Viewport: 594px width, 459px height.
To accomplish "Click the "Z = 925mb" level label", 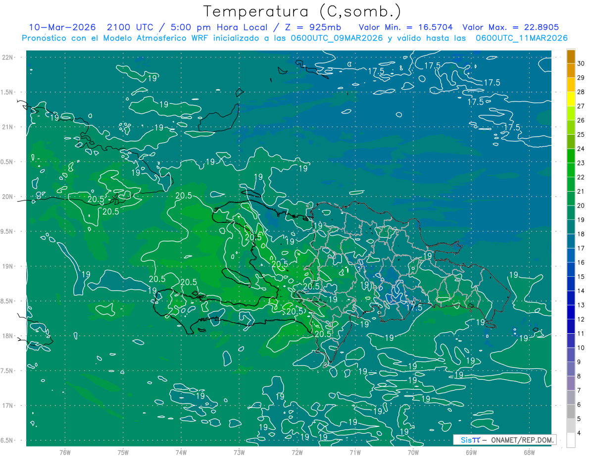I will click(x=313, y=27).
